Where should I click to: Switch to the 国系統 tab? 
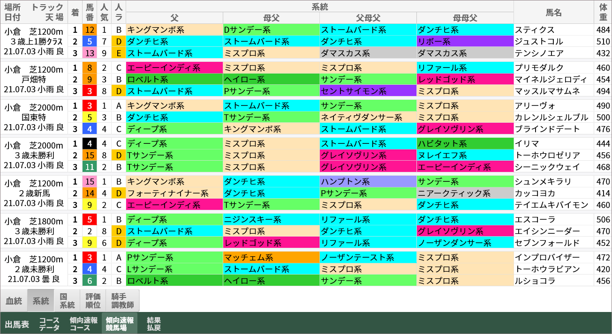point(67,301)
